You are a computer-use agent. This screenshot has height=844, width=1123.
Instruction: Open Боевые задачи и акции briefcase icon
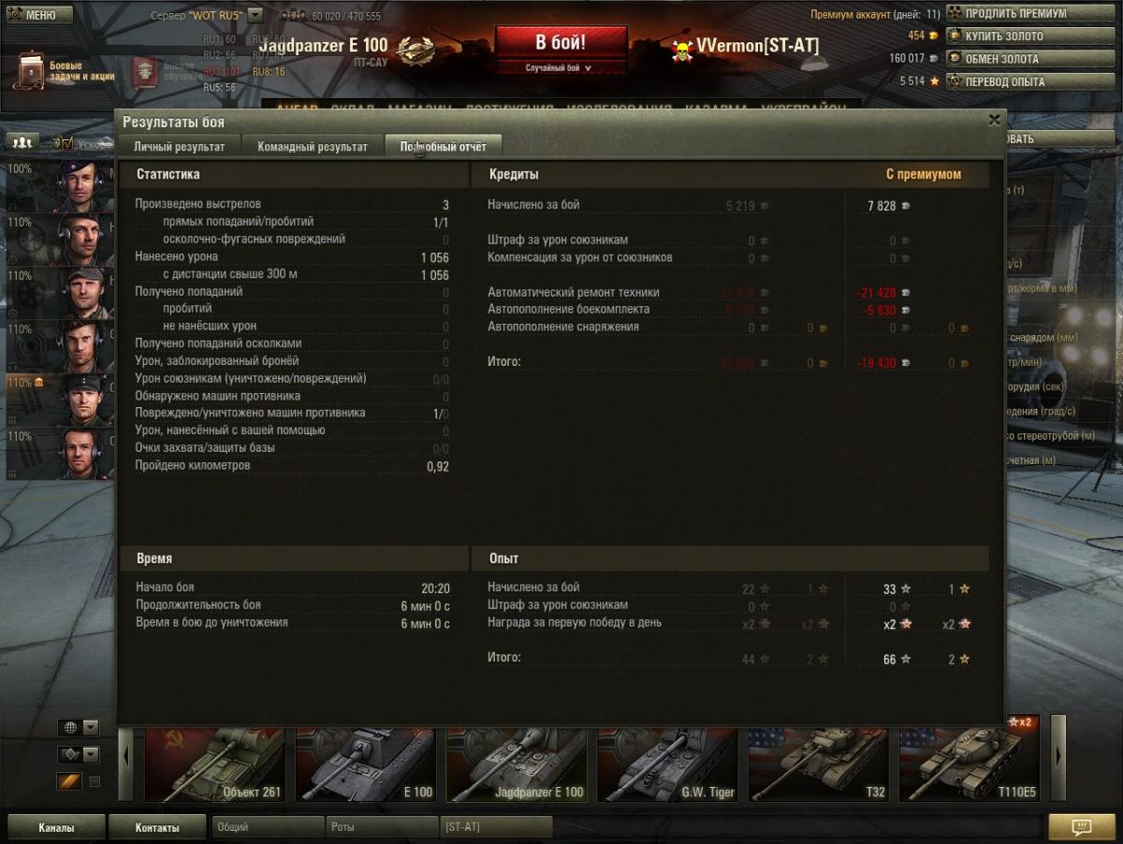tap(28, 70)
